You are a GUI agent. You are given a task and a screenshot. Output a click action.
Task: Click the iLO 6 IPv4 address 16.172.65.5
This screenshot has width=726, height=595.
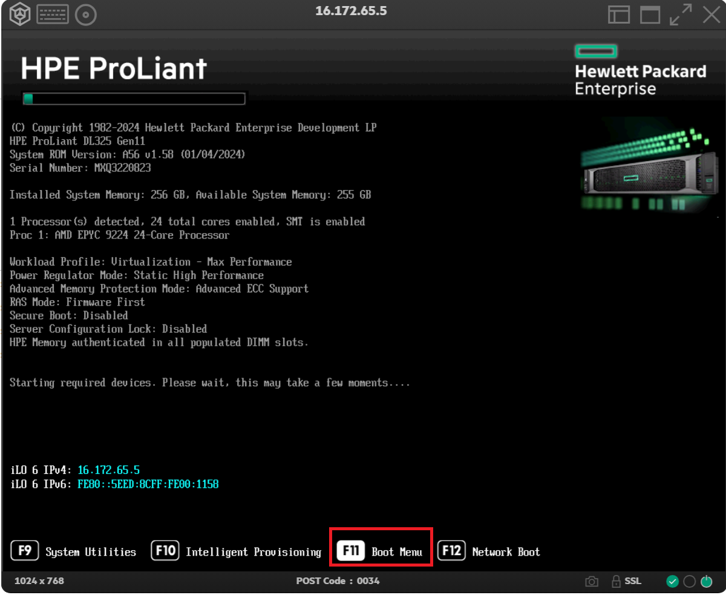(109, 470)
